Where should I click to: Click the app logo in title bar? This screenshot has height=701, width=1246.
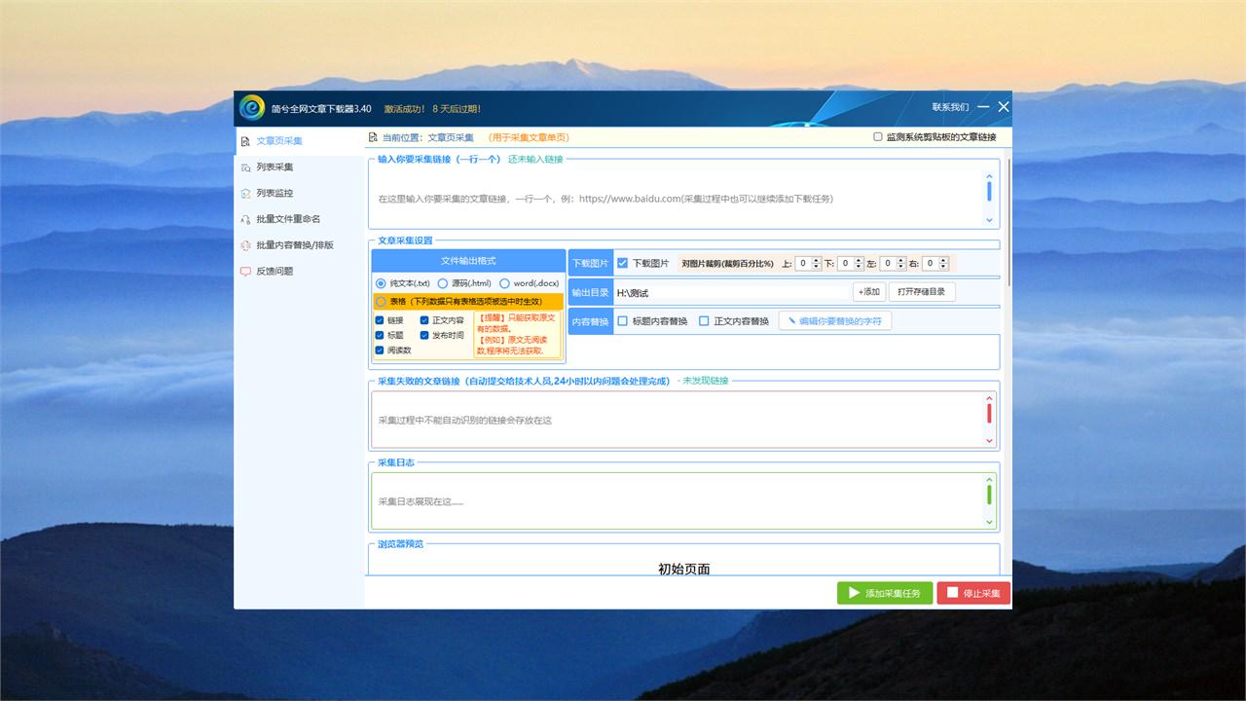pos(252,107)
